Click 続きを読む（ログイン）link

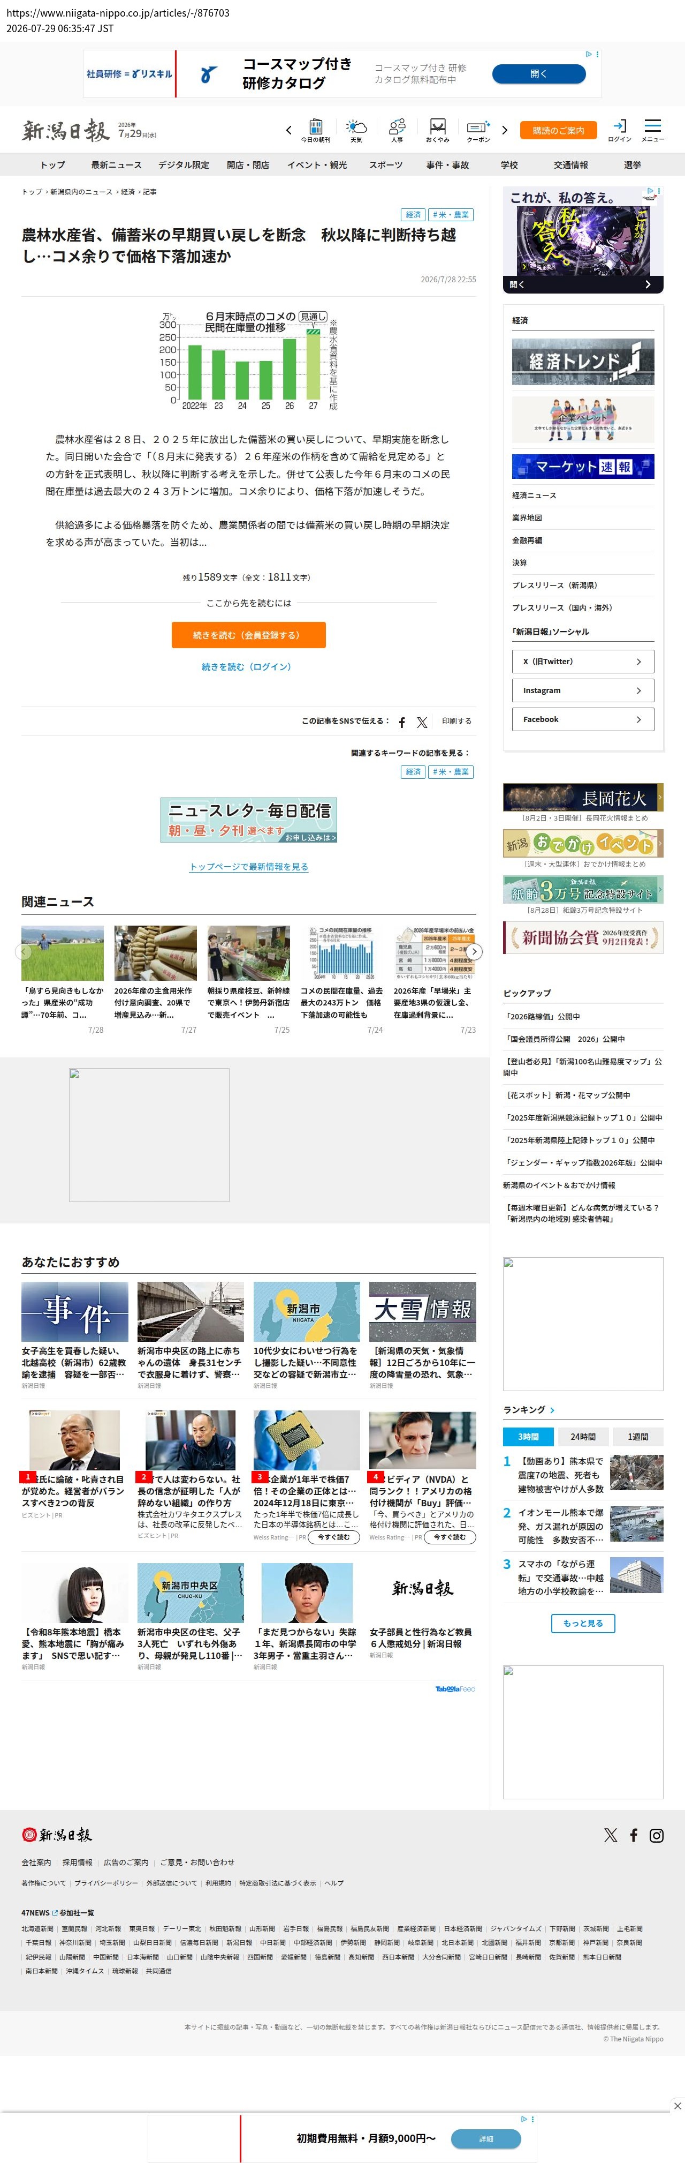tap(247, 667)
